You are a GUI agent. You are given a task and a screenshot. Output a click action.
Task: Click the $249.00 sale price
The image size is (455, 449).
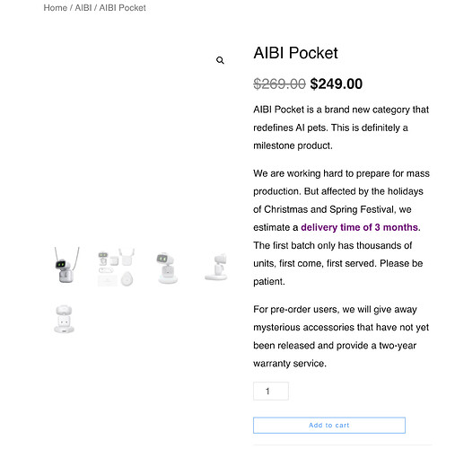pyautogui.click(x=337, y=84)
